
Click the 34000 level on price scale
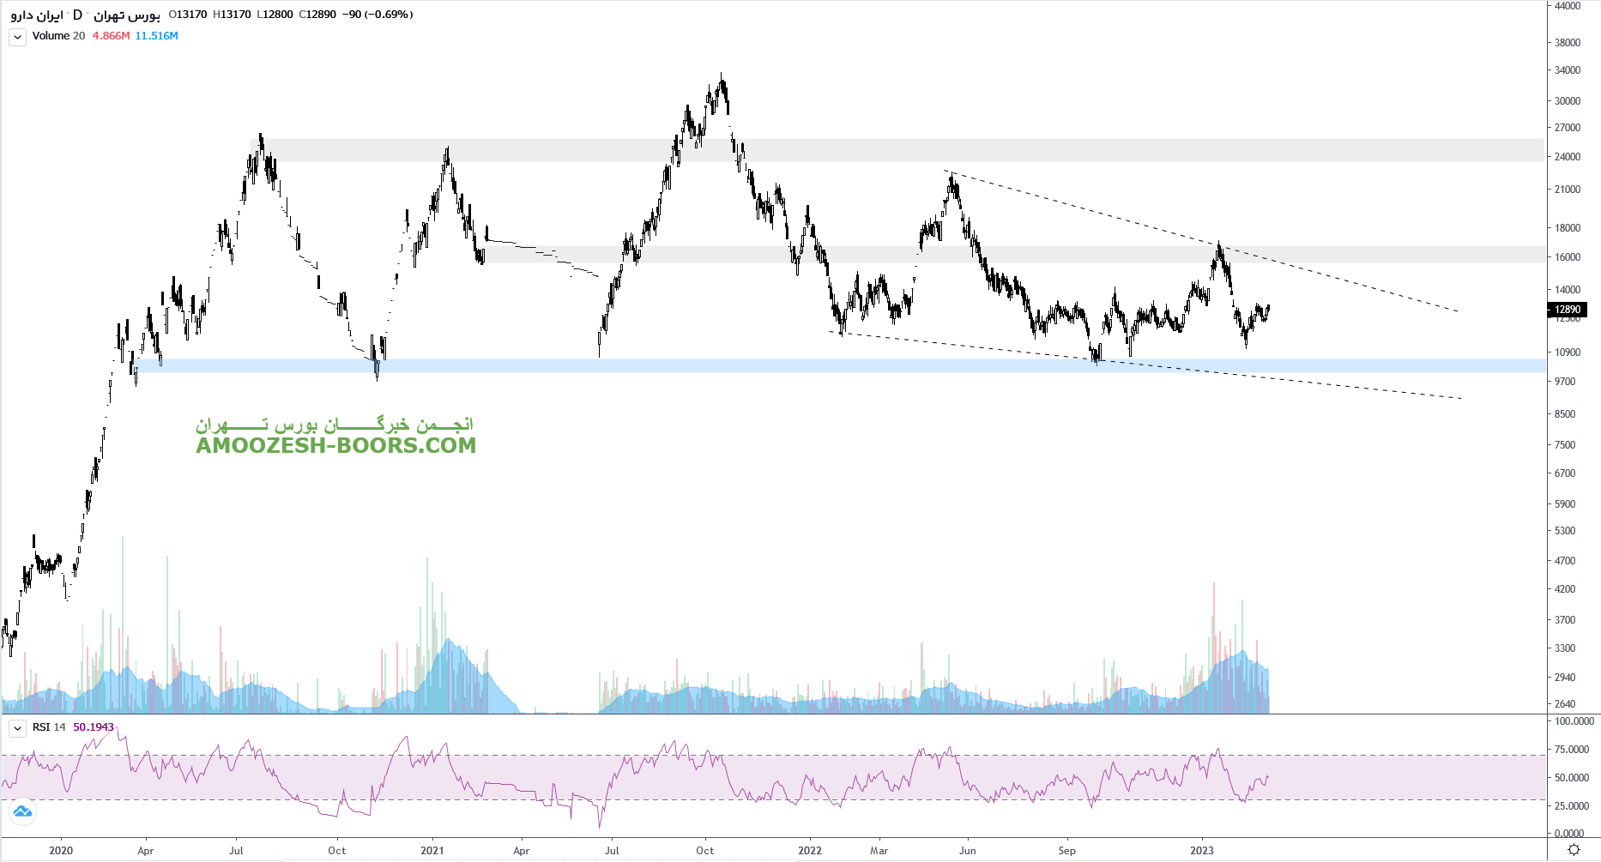1568,70
